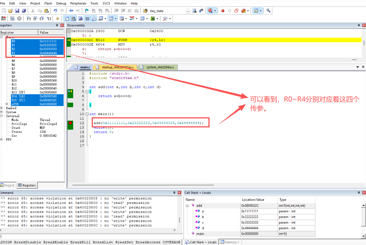The height and width of the screenshot is (245, 366).
Task: Toggle the Command Window toolbar button
Action: point(67,18)
